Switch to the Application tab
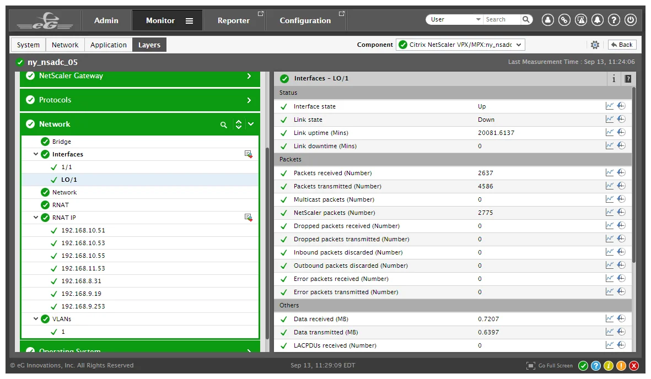 [x=109, y=45]
